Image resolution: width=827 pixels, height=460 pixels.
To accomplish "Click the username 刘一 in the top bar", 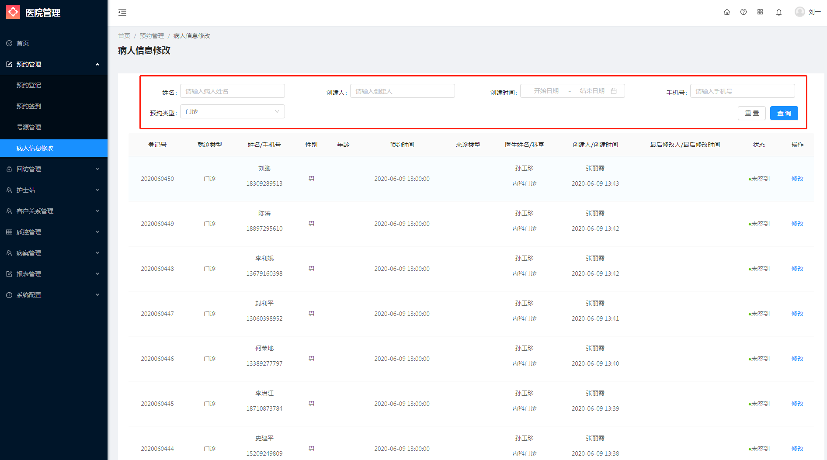I will click(x=815, y=12).
